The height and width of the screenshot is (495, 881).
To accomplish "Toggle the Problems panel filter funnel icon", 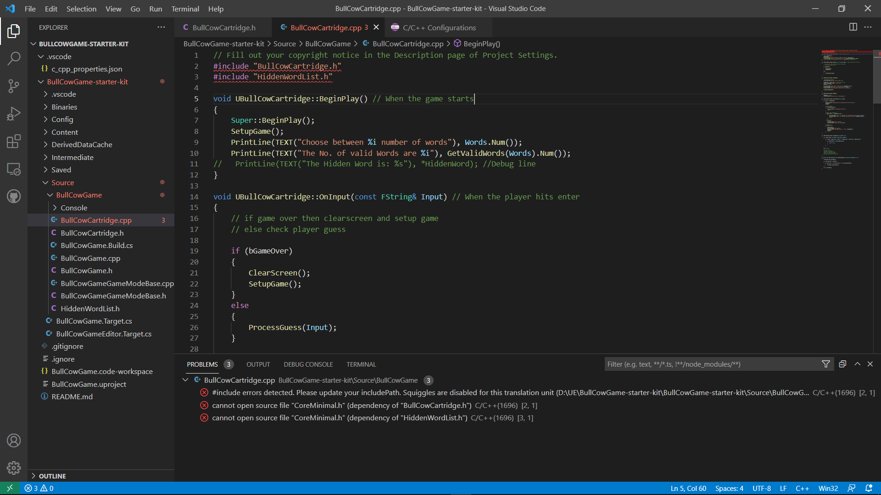I will pos(826,364).
